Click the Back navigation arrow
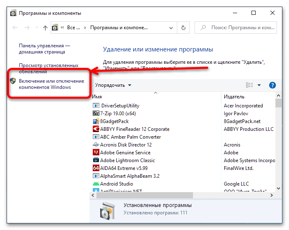The width and height of the screenshot is (289, 230). pyautogui.click(x=15, y=28)
